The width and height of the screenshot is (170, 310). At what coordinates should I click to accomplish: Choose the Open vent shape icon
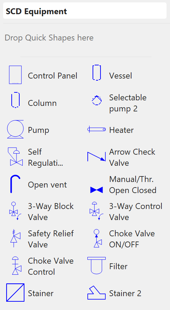coord(15,184)
